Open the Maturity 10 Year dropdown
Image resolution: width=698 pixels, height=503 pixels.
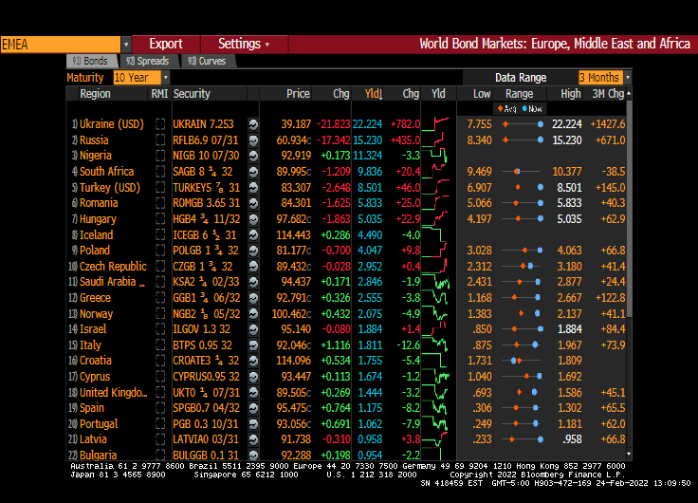pos(166,77)
